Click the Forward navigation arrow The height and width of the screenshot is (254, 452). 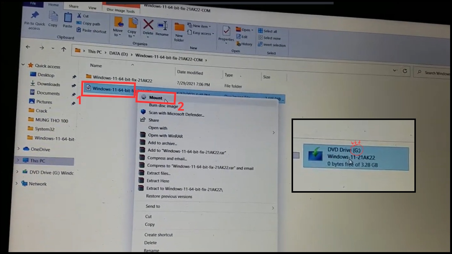pyautogui.click(x=41, y=48)
